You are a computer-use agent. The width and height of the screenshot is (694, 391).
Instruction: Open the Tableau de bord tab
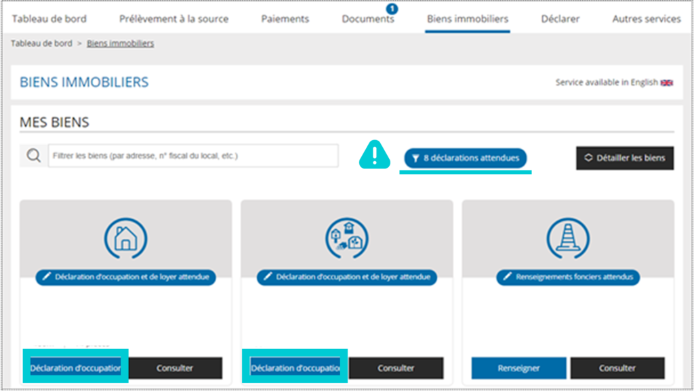49,19
